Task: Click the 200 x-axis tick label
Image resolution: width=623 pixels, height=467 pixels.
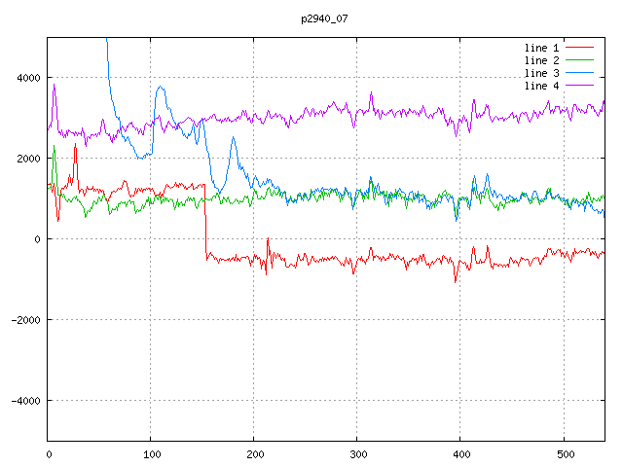Action: (254, 453)
